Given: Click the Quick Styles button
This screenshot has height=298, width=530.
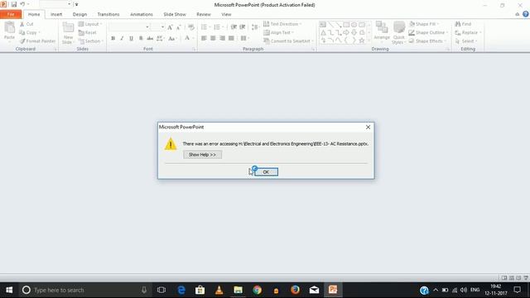Looking at the screenshot, I should [399, 32].
